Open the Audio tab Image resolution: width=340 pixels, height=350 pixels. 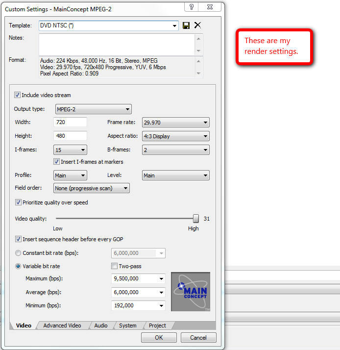[x=101, y=325]
